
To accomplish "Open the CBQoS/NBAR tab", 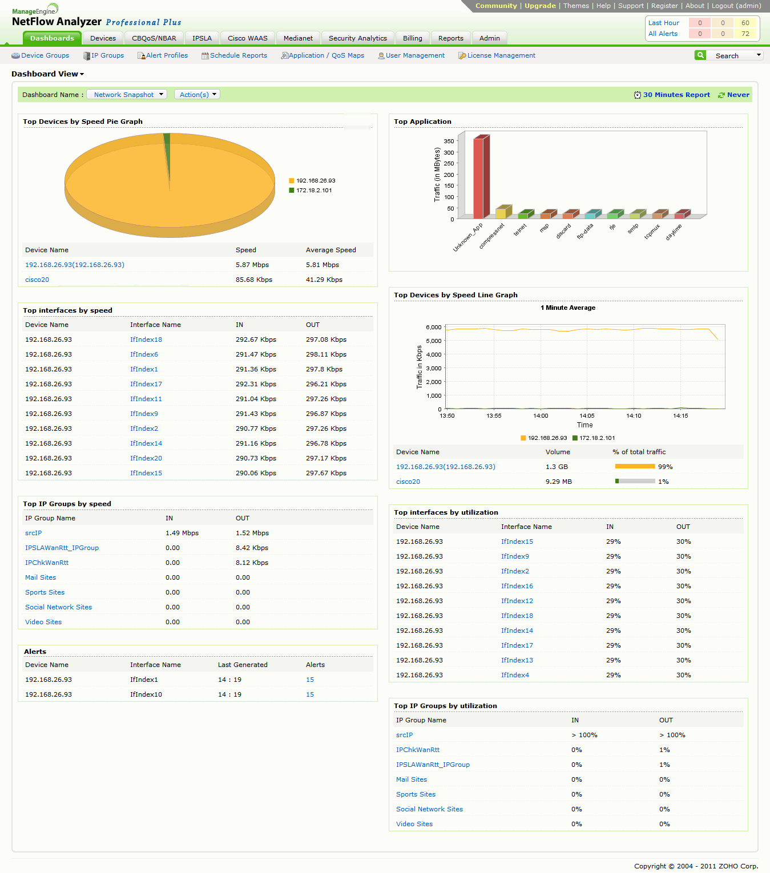I will pos(154,38).
